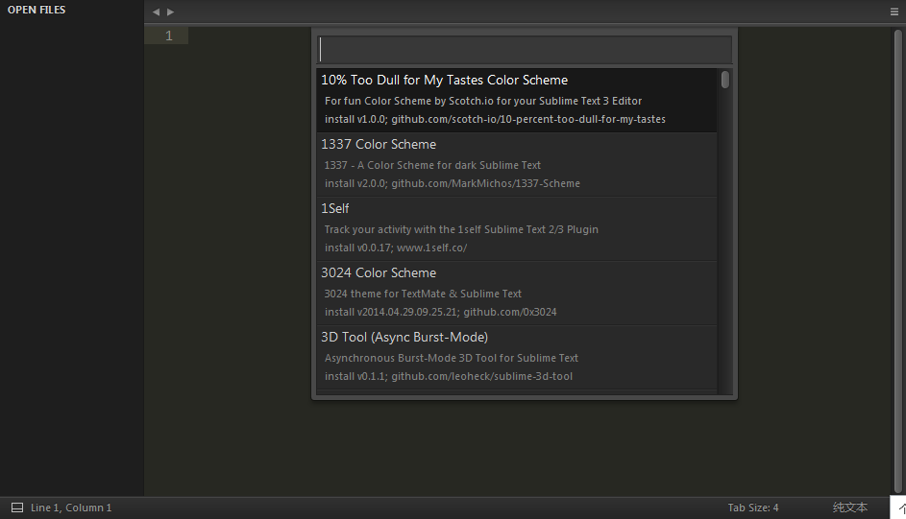Click 'install v0.1.1; github.com/leoheck/sublime-3d-tool' line
Viewport: 906px width, 519px height.
click(449, 376)
